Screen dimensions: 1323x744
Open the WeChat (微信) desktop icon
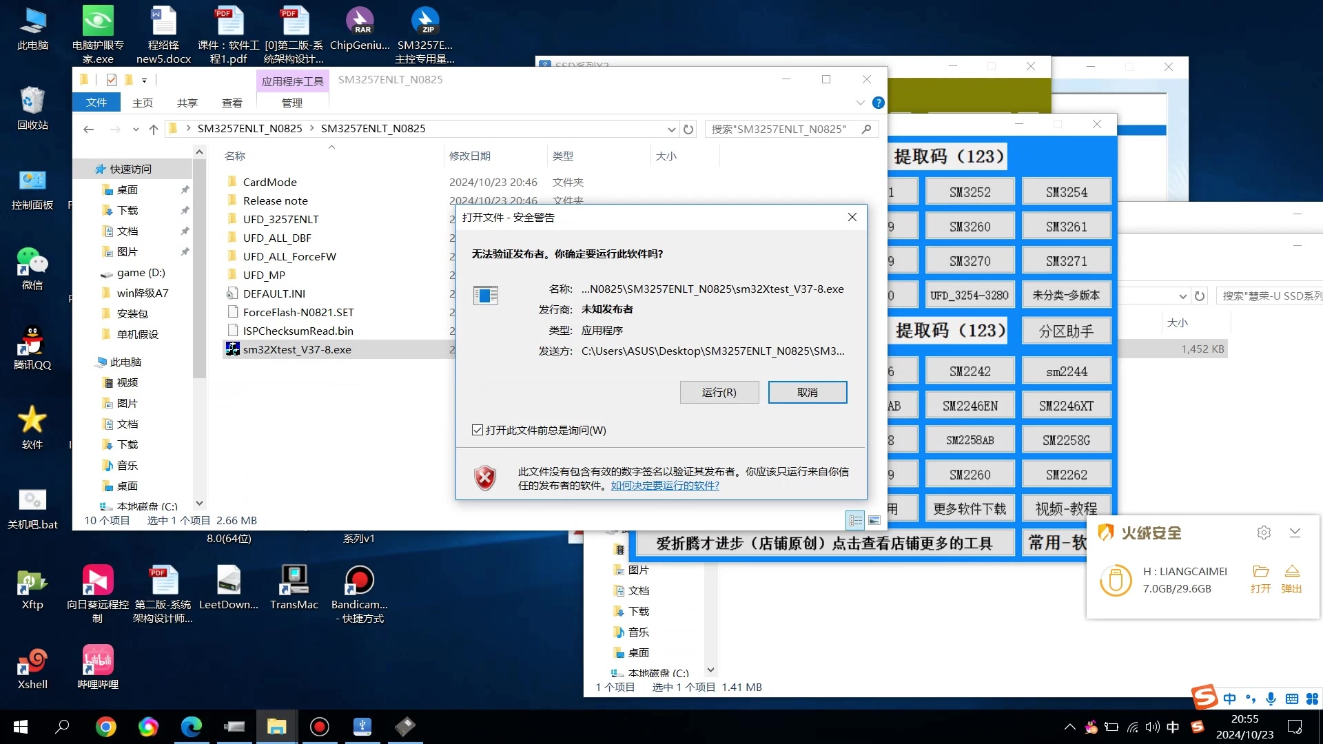[32, 269]
